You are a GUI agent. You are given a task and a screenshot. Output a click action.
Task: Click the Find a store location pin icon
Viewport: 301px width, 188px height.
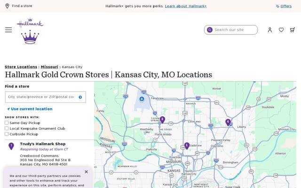(7, 6)
